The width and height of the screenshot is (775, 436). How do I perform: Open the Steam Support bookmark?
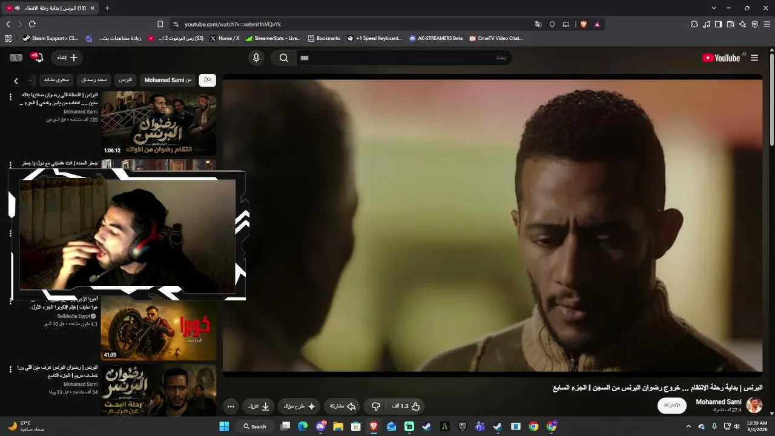51,38
